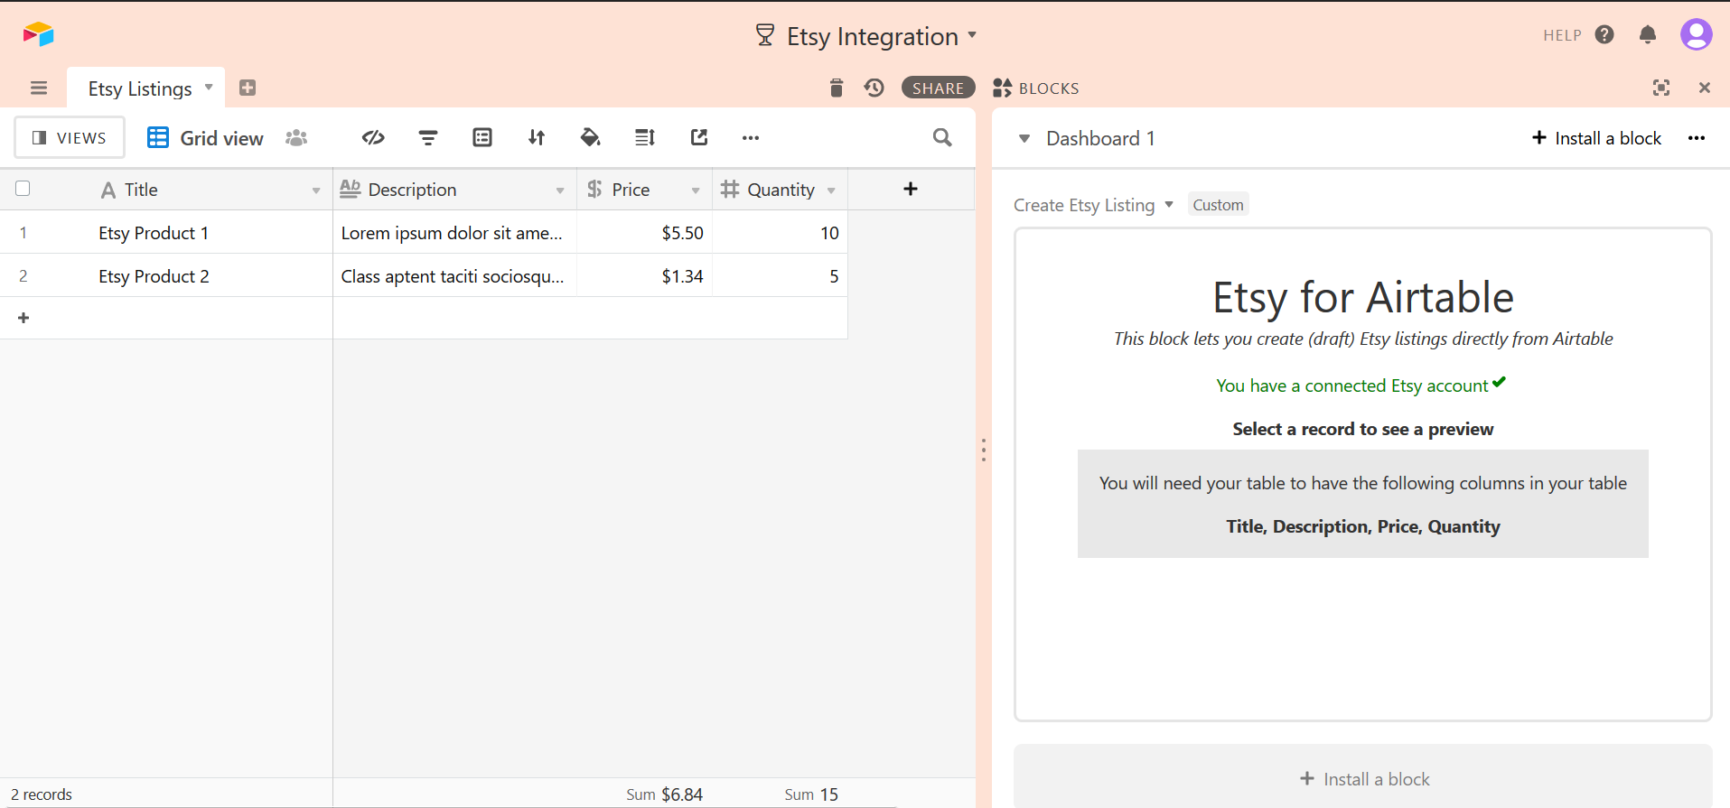Open Etsy Listings tab dropdown arrow
The width and height of the screenshot is (1730, 808).
[209, 88]
